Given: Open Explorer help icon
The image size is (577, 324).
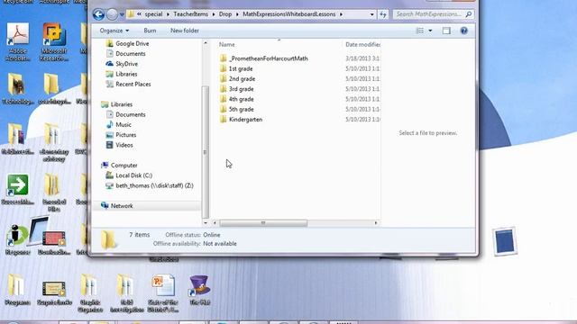Looking at the screenshot, I should (x=463, y=31).
